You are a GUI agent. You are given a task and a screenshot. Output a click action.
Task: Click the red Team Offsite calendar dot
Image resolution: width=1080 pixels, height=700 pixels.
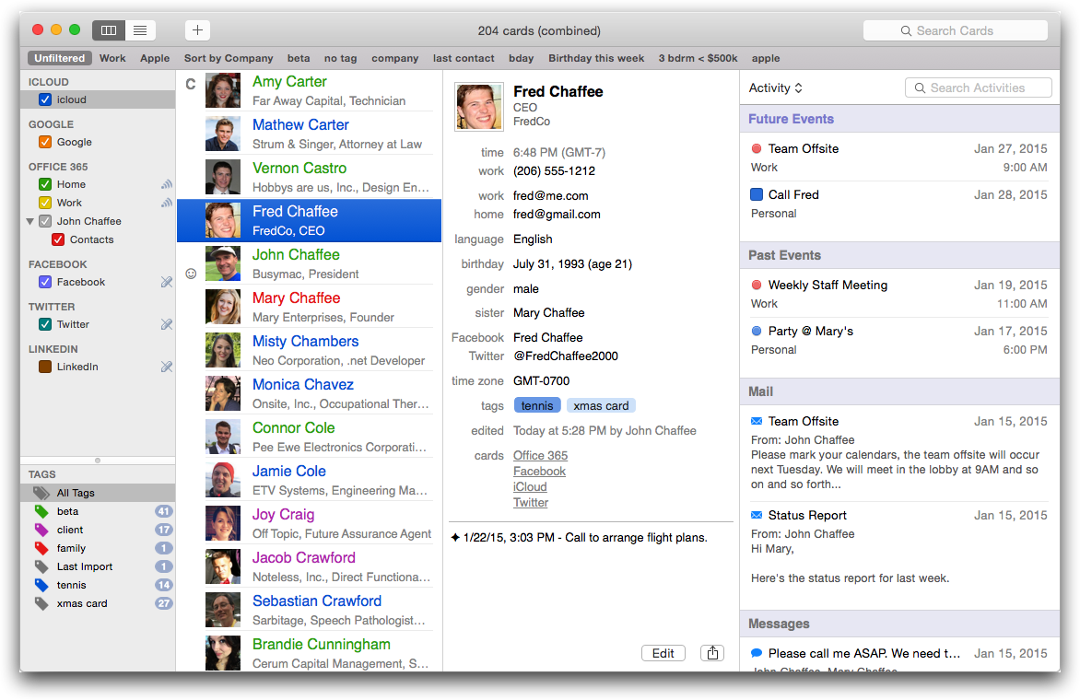pyautogui.click(x=757, y=148)
